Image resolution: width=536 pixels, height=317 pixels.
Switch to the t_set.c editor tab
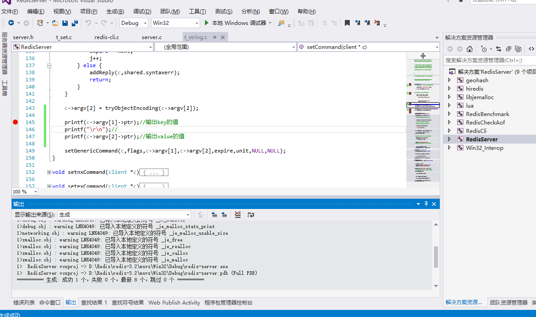tap(64, 37)
